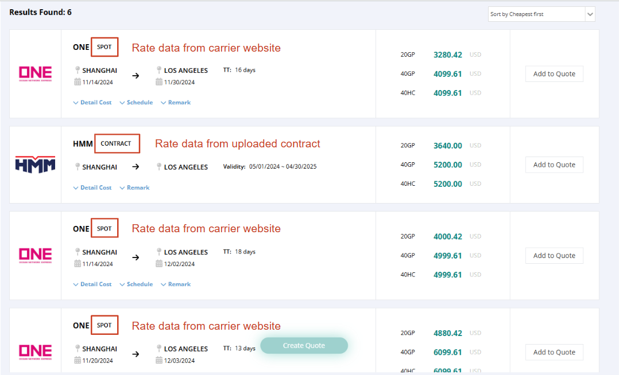Screen dimensions: 619x375
Task: Click location pin next to SHANGHAI in HMM row
Action: (x=78, y=167)
